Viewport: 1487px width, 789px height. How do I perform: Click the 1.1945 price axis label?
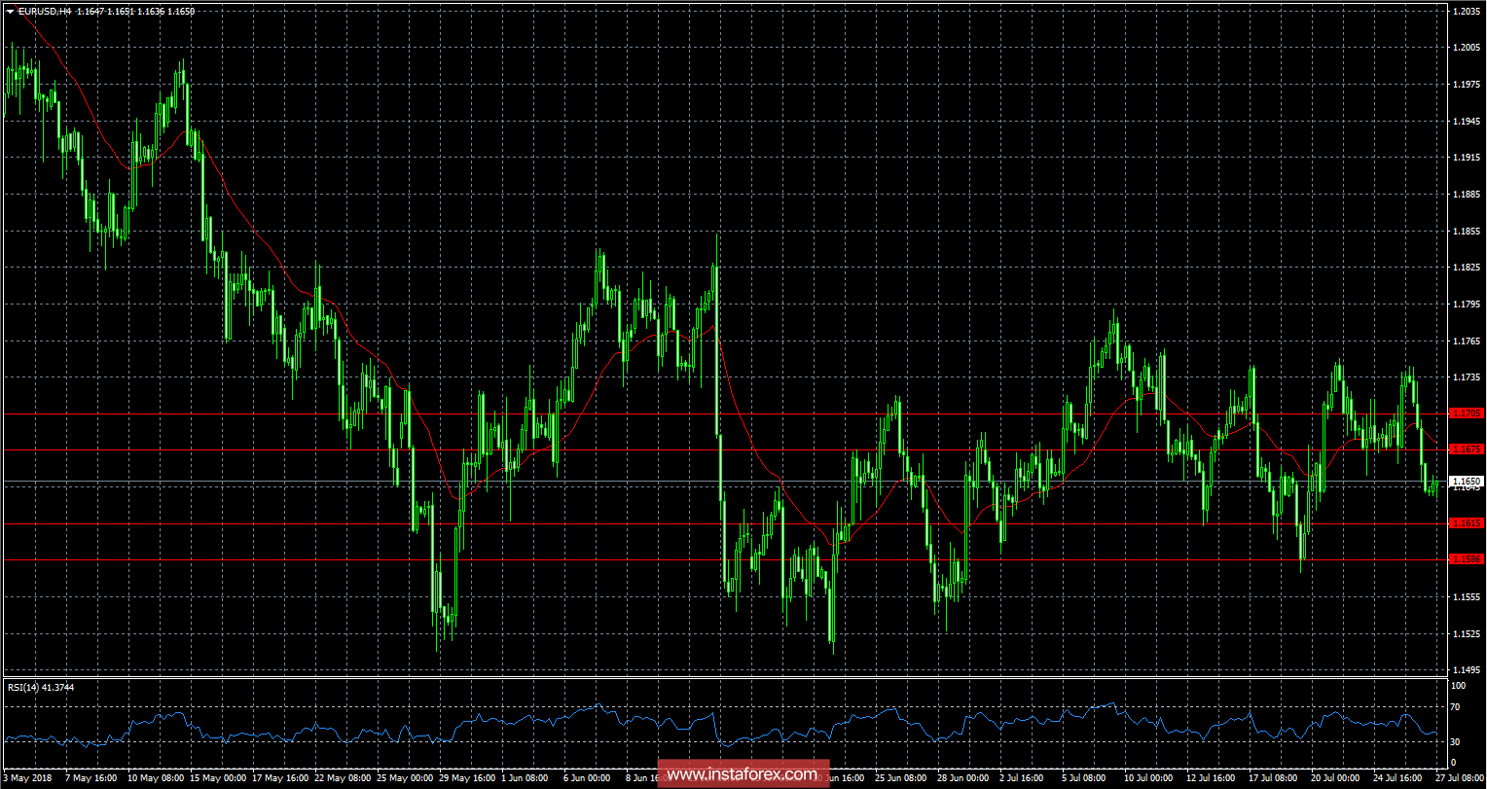1466,122
